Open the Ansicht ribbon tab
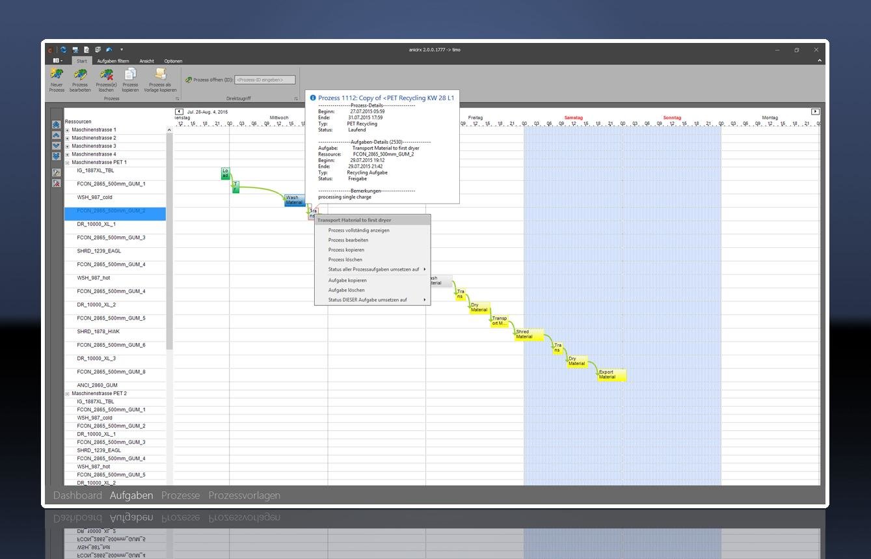The width and height of the screenshot is (871, 559). (147, 61)
